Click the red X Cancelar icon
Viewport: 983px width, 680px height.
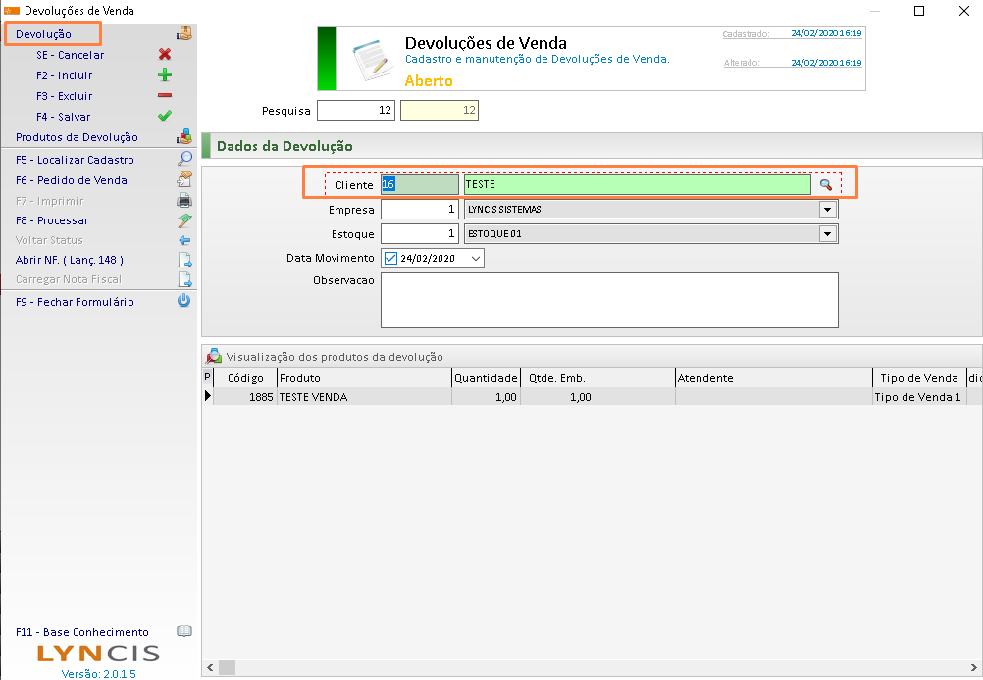(165, 55)
